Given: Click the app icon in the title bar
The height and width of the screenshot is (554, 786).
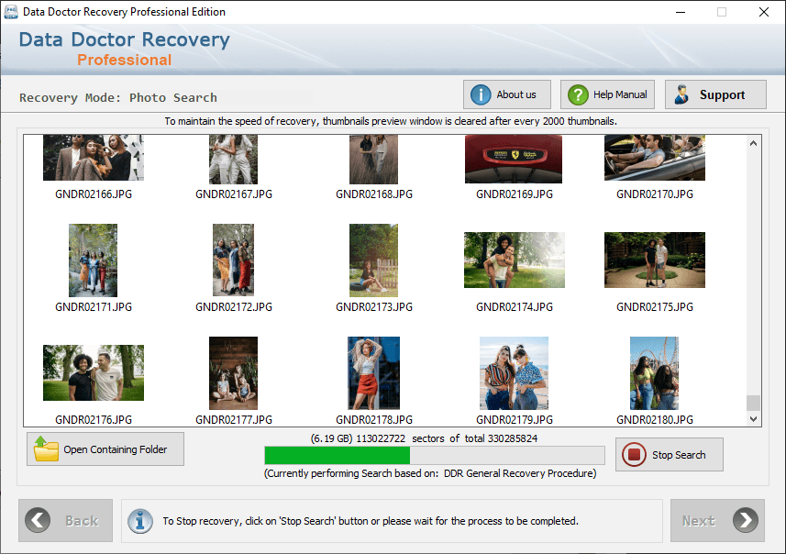Looking at the screenshot, I should (10, 12).
